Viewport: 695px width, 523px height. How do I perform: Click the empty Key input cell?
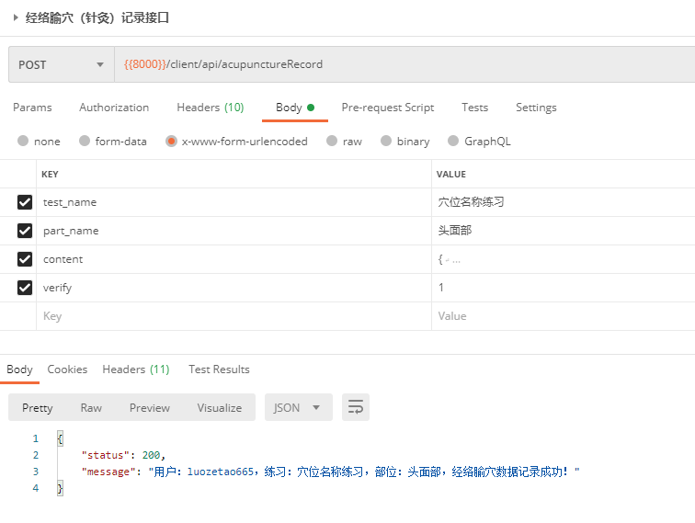coord(230,316)
